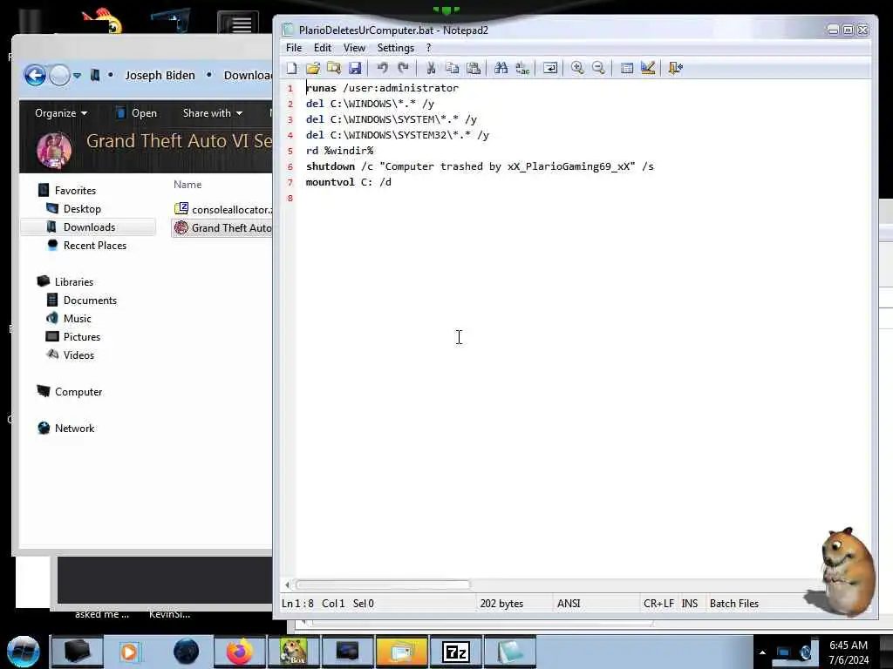This screenshot has width=893, height=669.
Task: Click the line 6 shutdown command text
Action: tap(480, 166)
